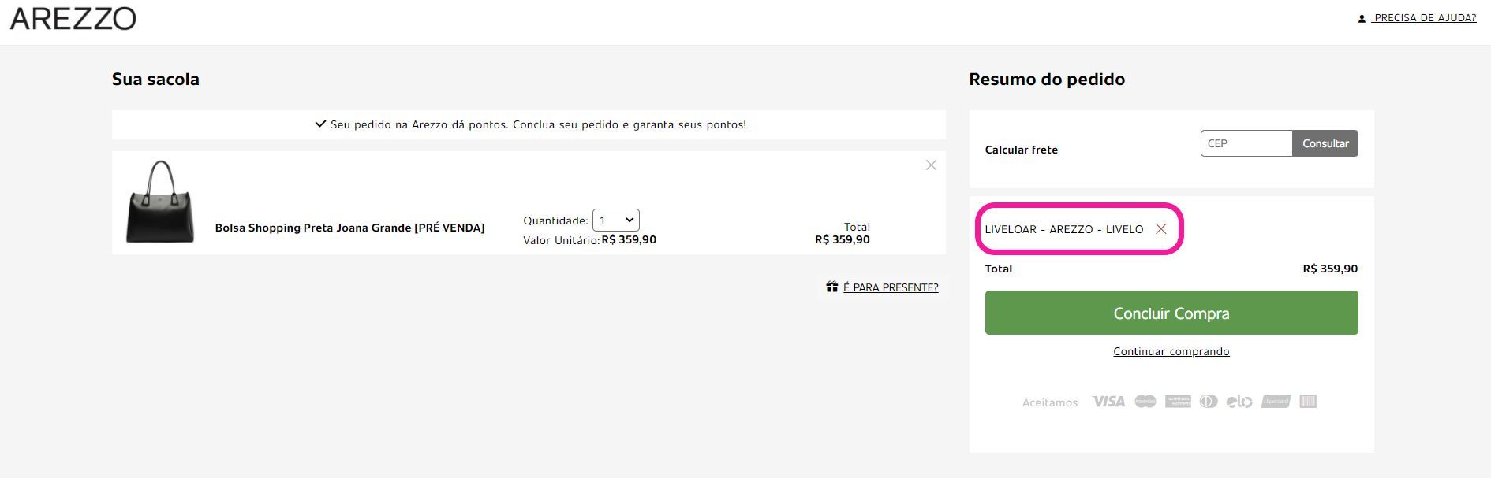Click the user icon beside help link
Screen dimensions: 1491x478
point(1362,18)
